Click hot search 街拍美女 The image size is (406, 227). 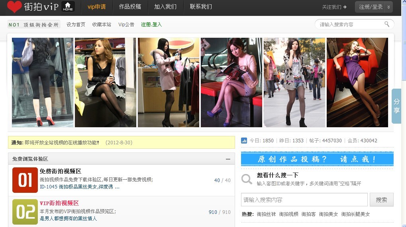328,214
